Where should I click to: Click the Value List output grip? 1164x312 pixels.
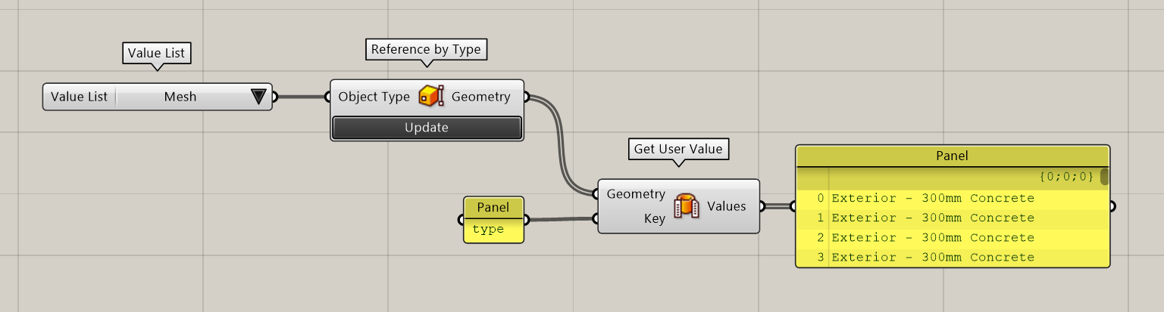274,97
